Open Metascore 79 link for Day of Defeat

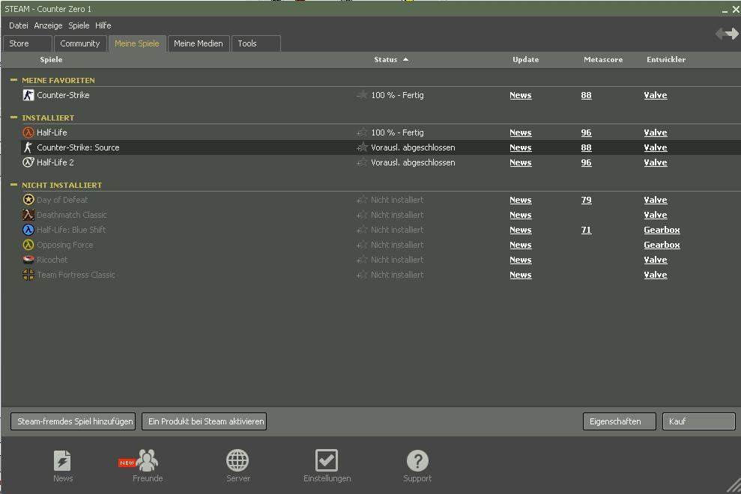click(x=586, y=200)
